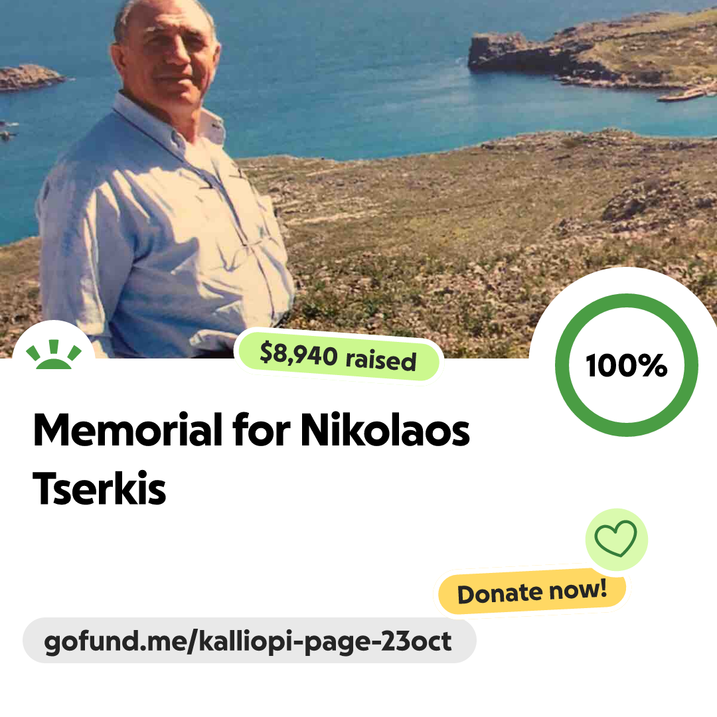
Task: Tap the green heart icon
Action: (615, 538)
